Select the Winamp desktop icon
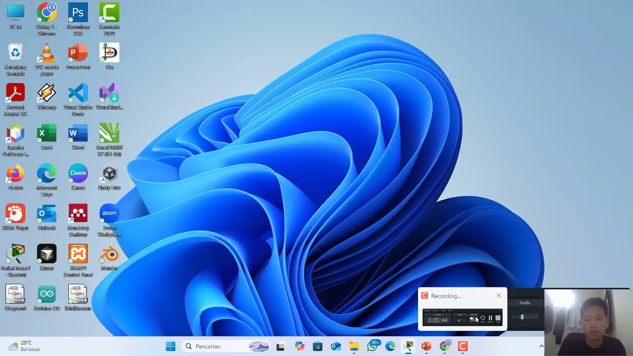This screenshot has height=356, width=633. coord(46,96)
